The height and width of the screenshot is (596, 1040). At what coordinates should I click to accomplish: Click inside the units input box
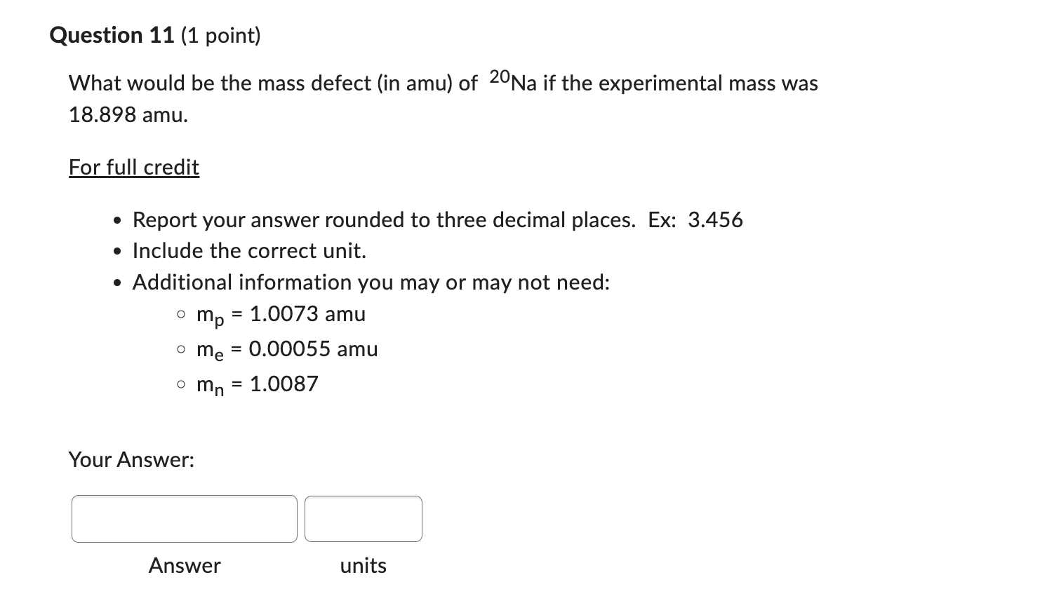363,519
